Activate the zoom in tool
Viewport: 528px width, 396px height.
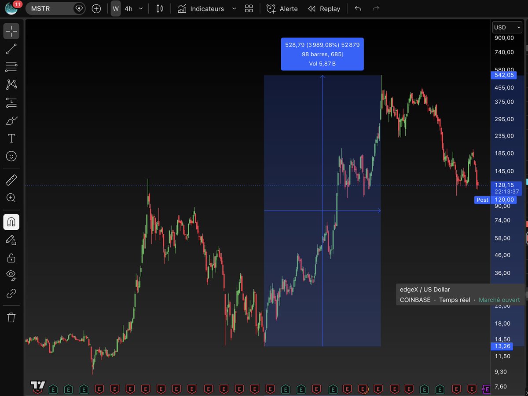click(x=11, y=198)
